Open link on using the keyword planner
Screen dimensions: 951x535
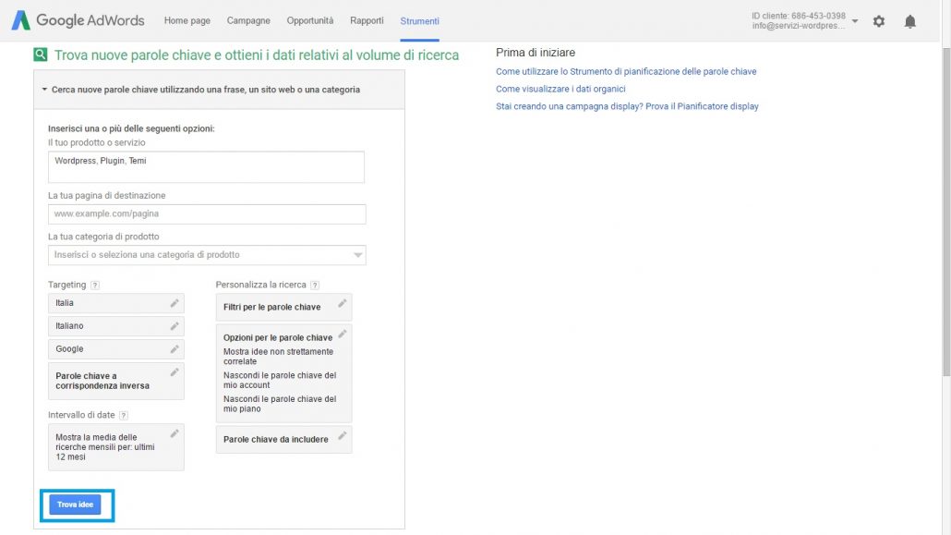626,72
